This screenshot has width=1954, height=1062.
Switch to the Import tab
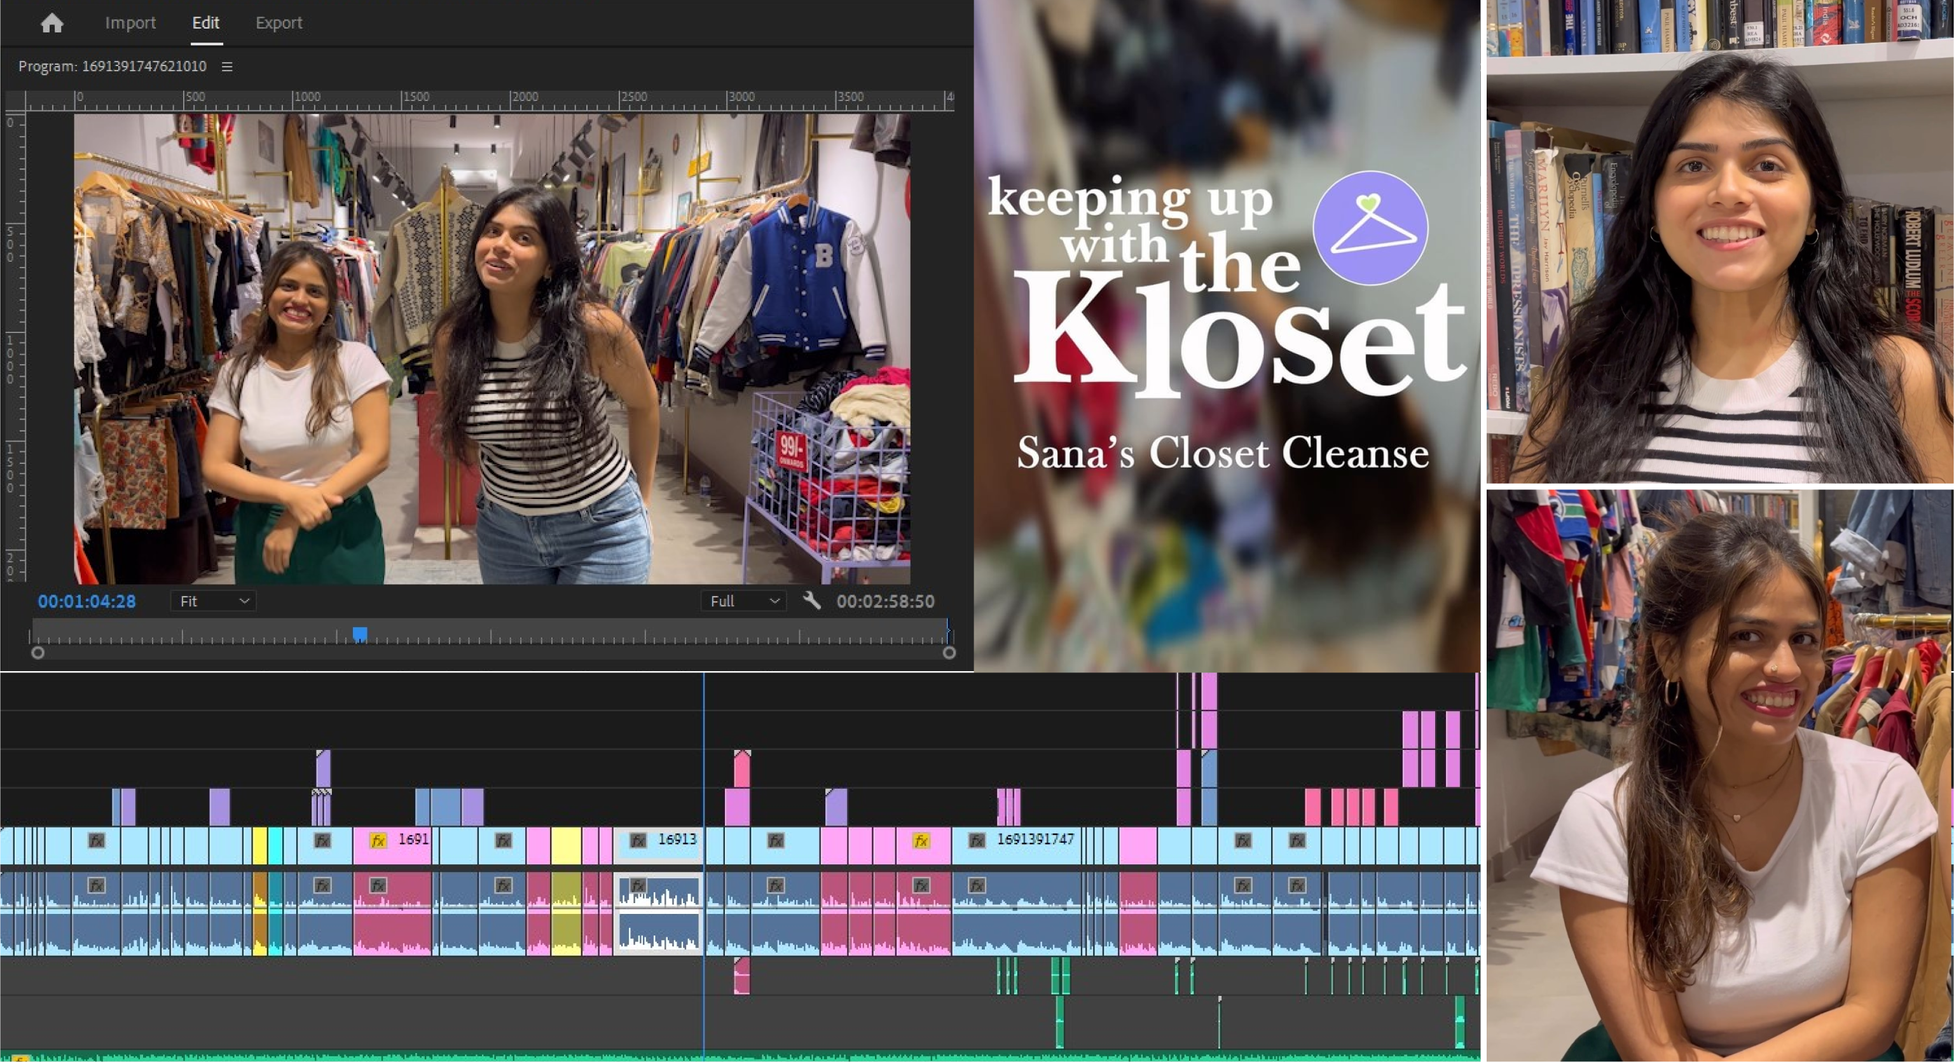coord(130,23)
